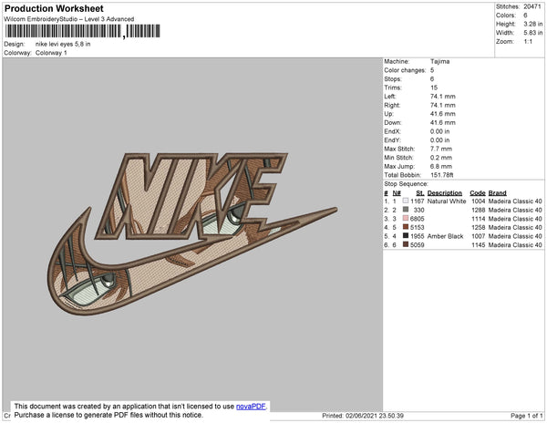
Task: Click the Max Jump value 6.8 mm
Action: coord(441,166)
